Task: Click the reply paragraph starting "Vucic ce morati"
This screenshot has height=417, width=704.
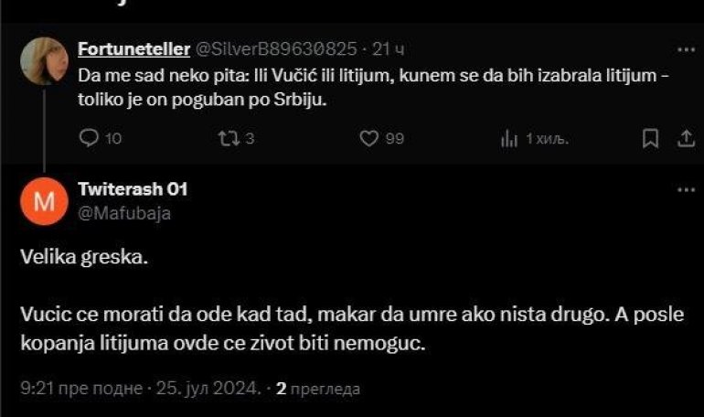Action: point(347,330)
